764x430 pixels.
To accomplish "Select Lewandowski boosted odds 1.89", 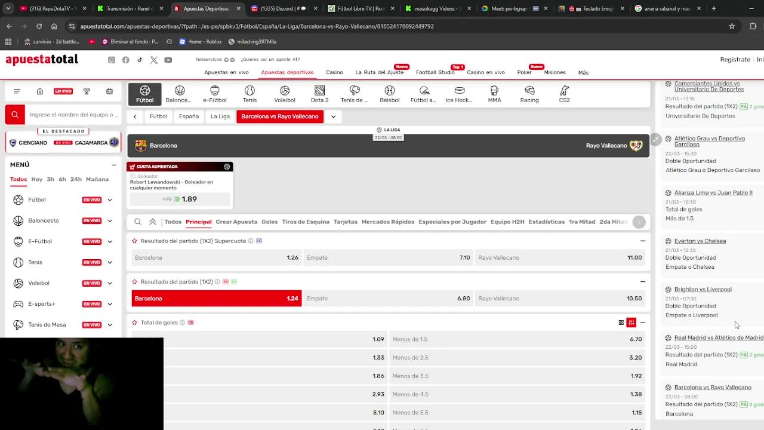I will pos(180,199).
